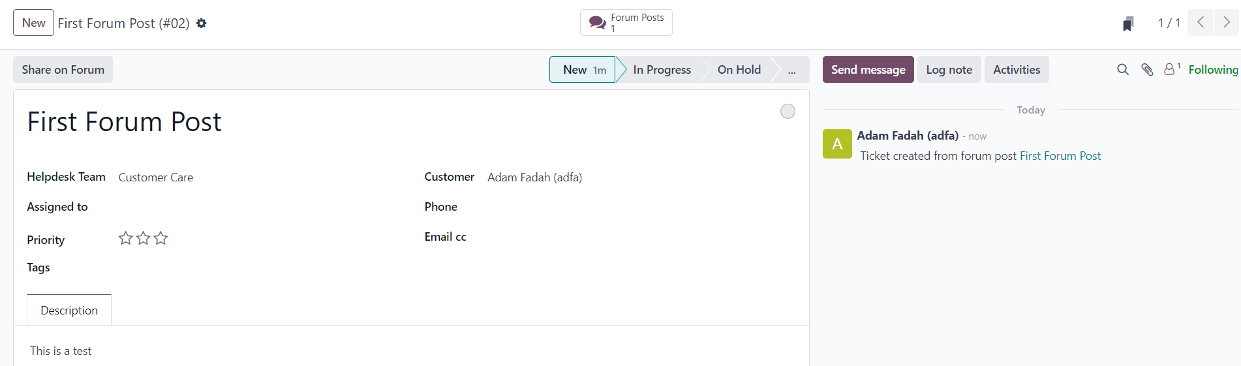
Task: Open attachments via the paperclip icon
Action: pyautogui.click(x=1147, y=70)
